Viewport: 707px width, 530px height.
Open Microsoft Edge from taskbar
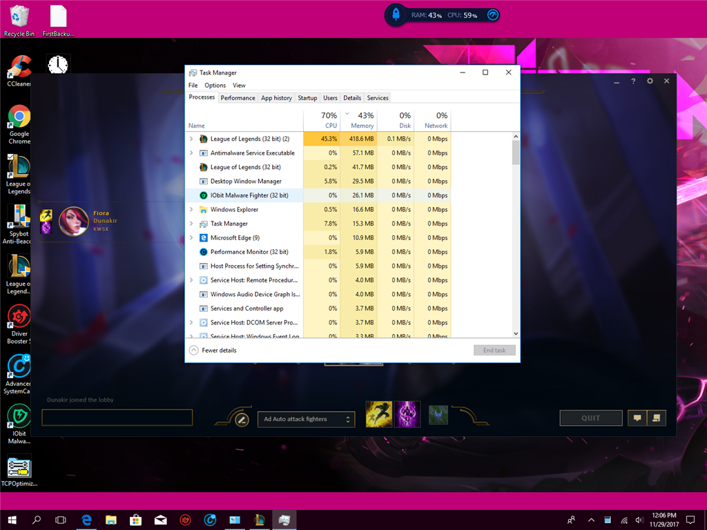86,520
